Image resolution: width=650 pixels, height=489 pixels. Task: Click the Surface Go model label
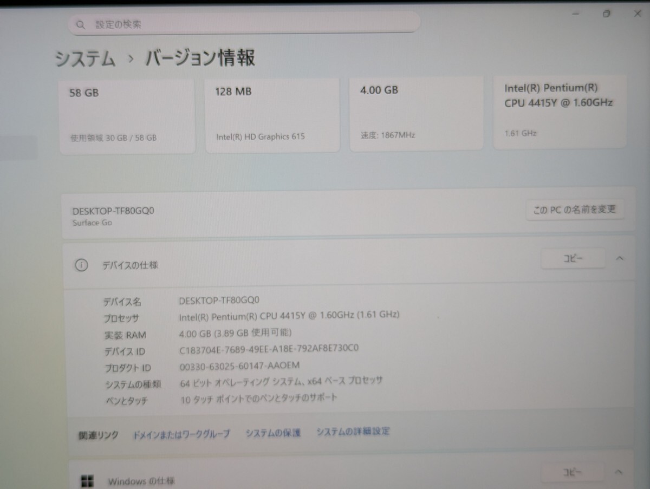[92, 223]
